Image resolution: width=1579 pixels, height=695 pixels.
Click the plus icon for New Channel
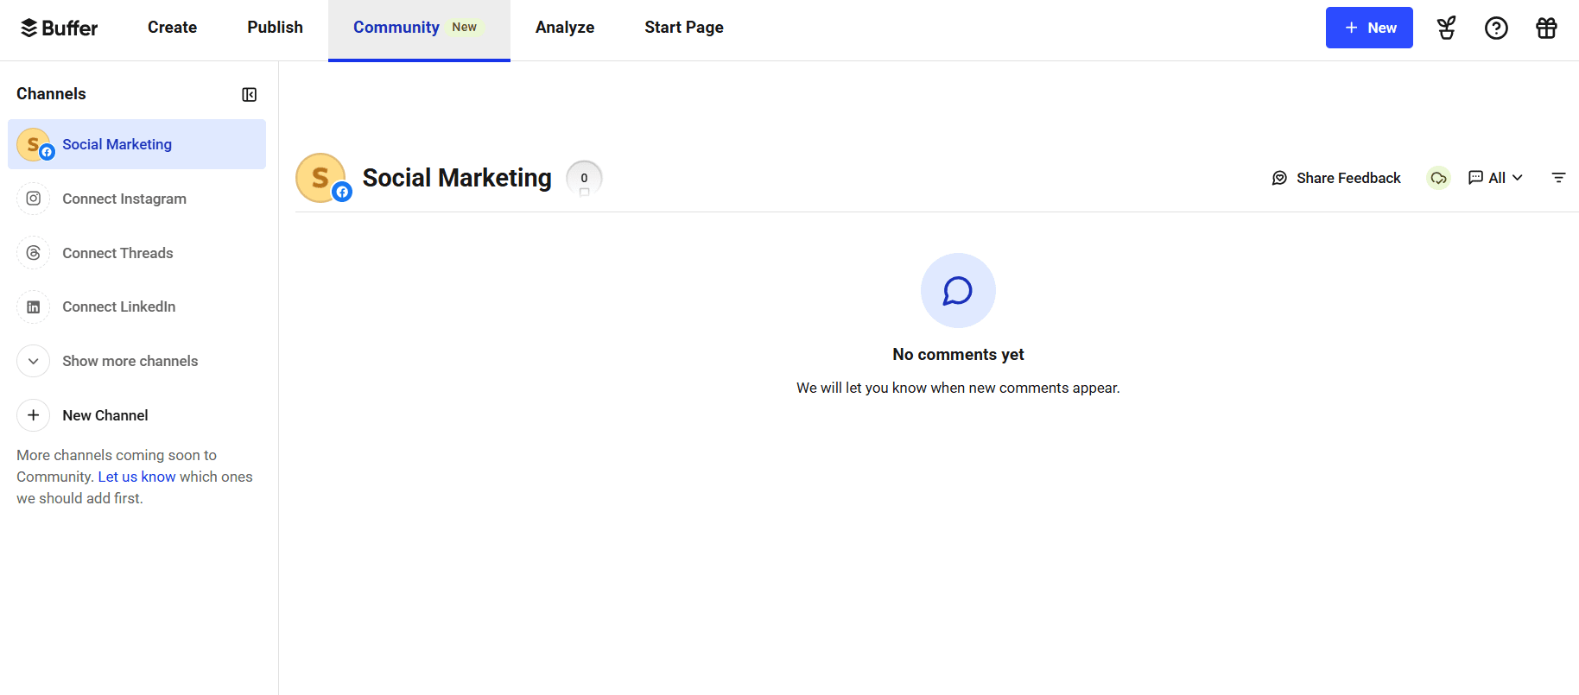34,415
